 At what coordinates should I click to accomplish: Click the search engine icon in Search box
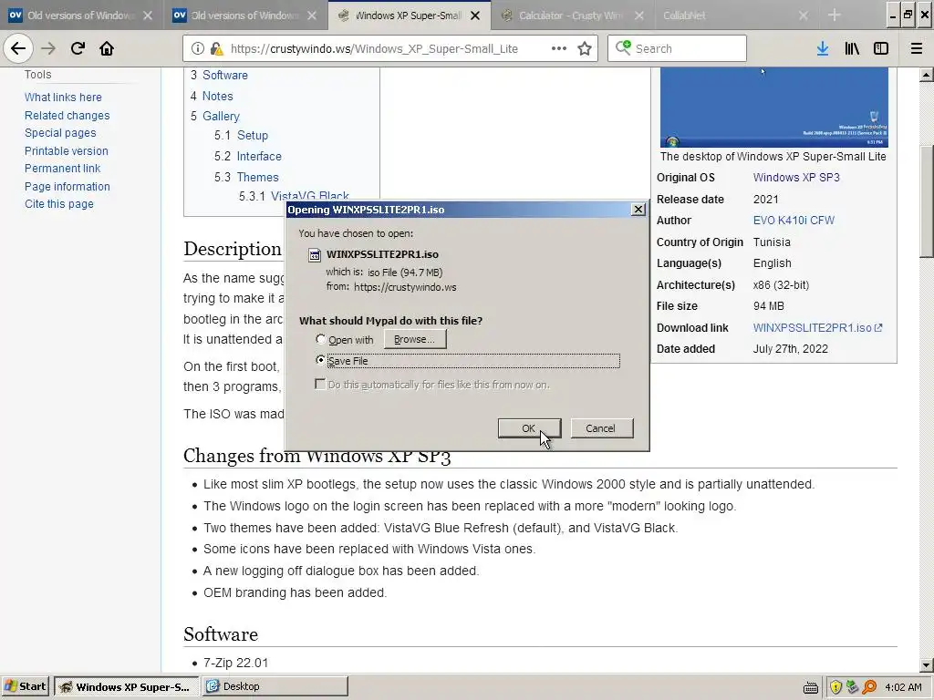623,47
